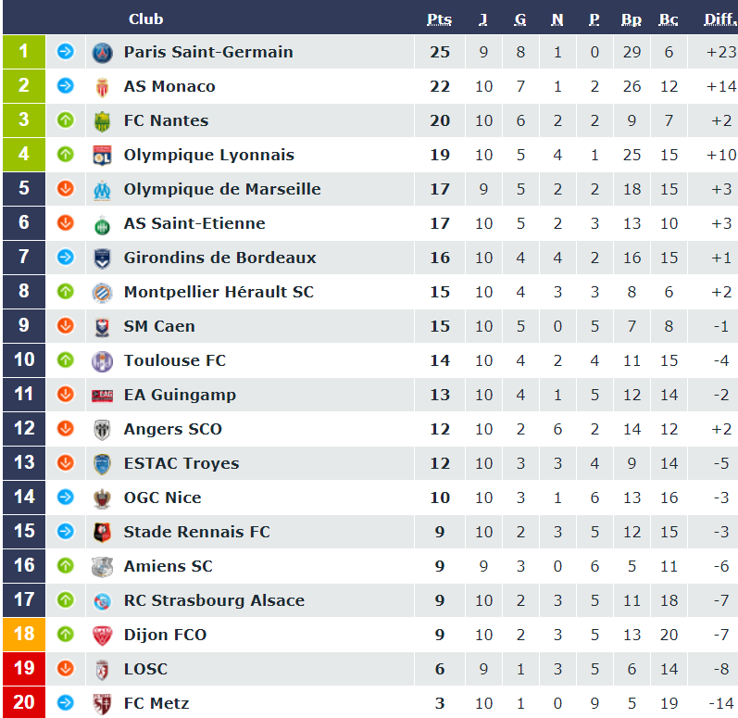Sort table by Diff. column header

[x=719, y=19]
